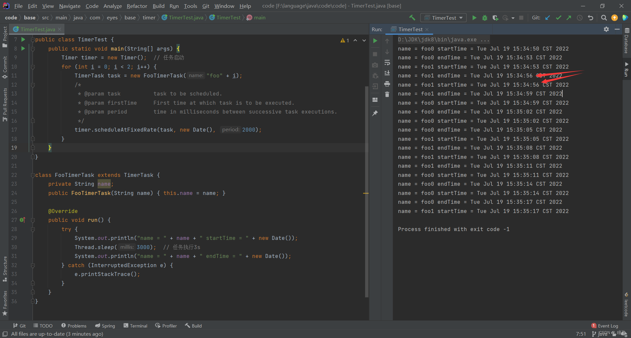Open the Navigate menu

click(70, 6)
